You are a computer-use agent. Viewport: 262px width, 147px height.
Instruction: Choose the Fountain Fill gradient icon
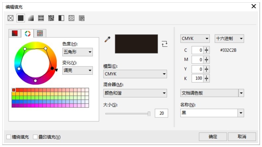pyautogui.click(x=31, y=18)
